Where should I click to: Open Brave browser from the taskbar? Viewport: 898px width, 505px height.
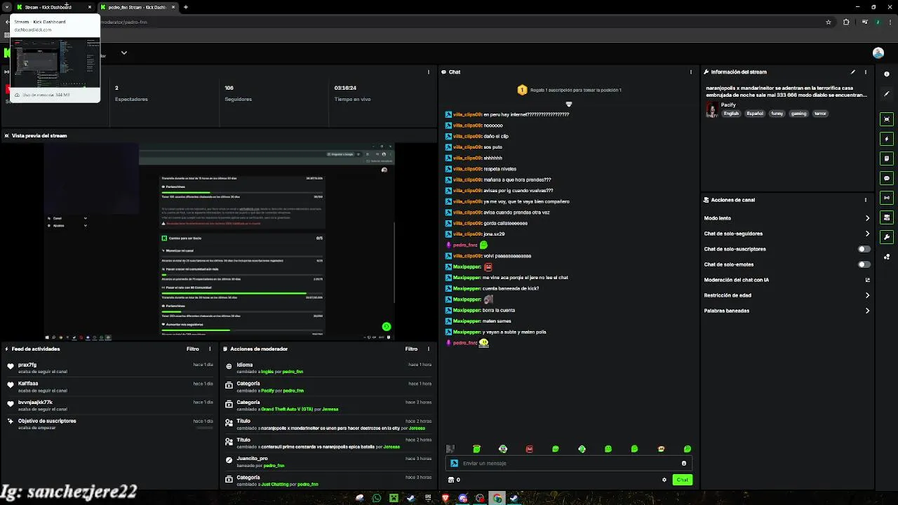pos(445,498)
